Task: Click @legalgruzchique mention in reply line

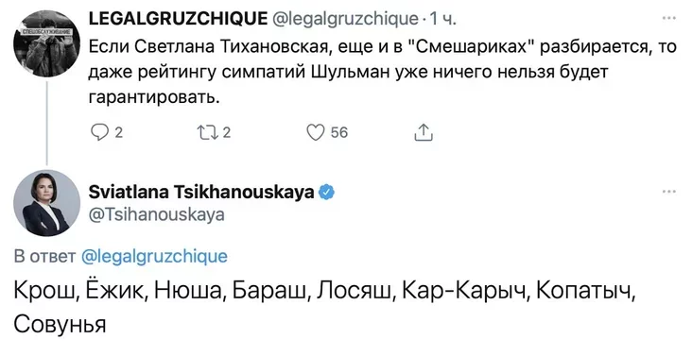Action: pos(155,256)
